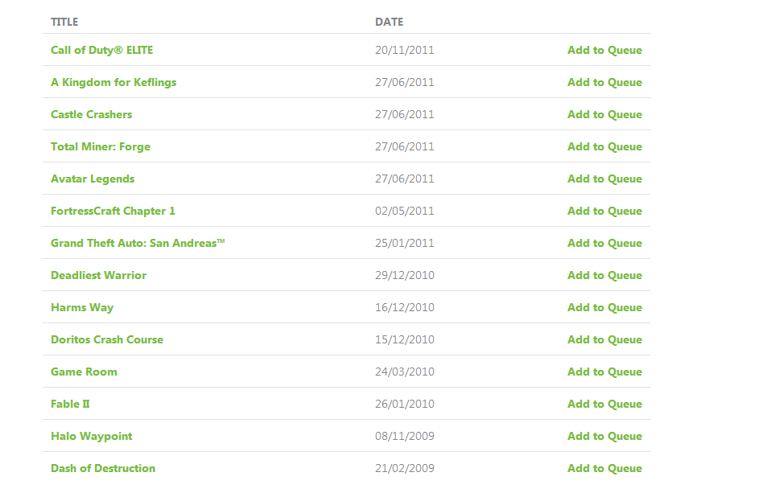Open FortressCraft Chapter 1 link
Screen dimensions: 767x497
(x=113, y=212)
